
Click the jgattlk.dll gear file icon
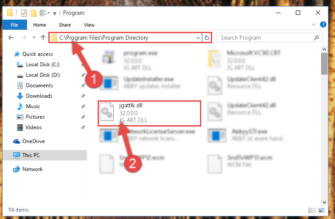(107, 112)
